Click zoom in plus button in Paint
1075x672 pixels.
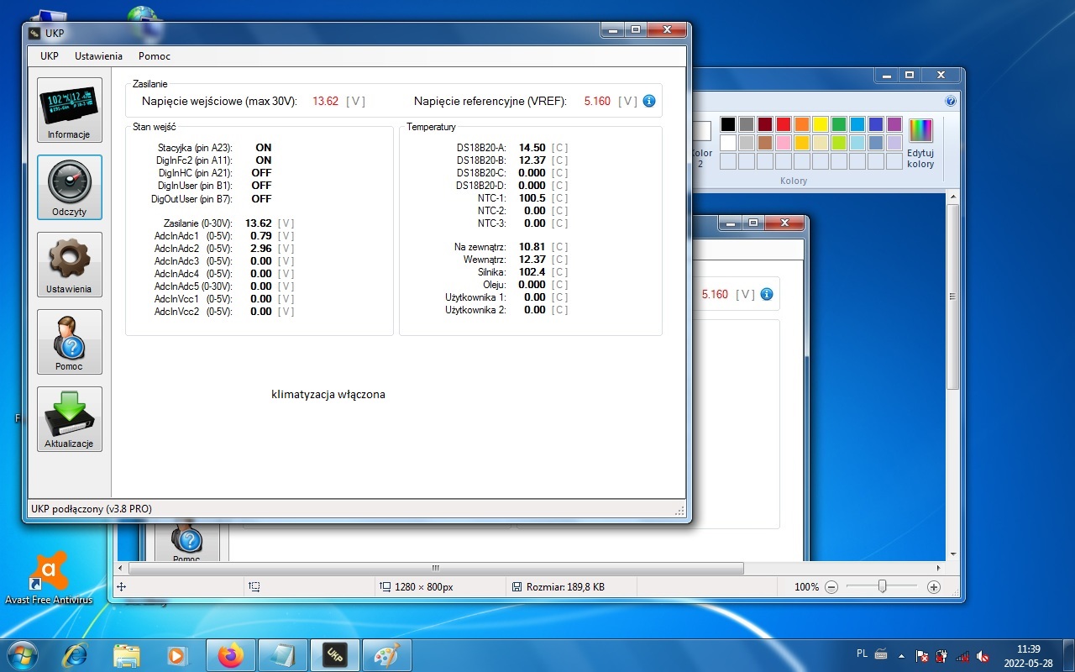tap(933, 587)
